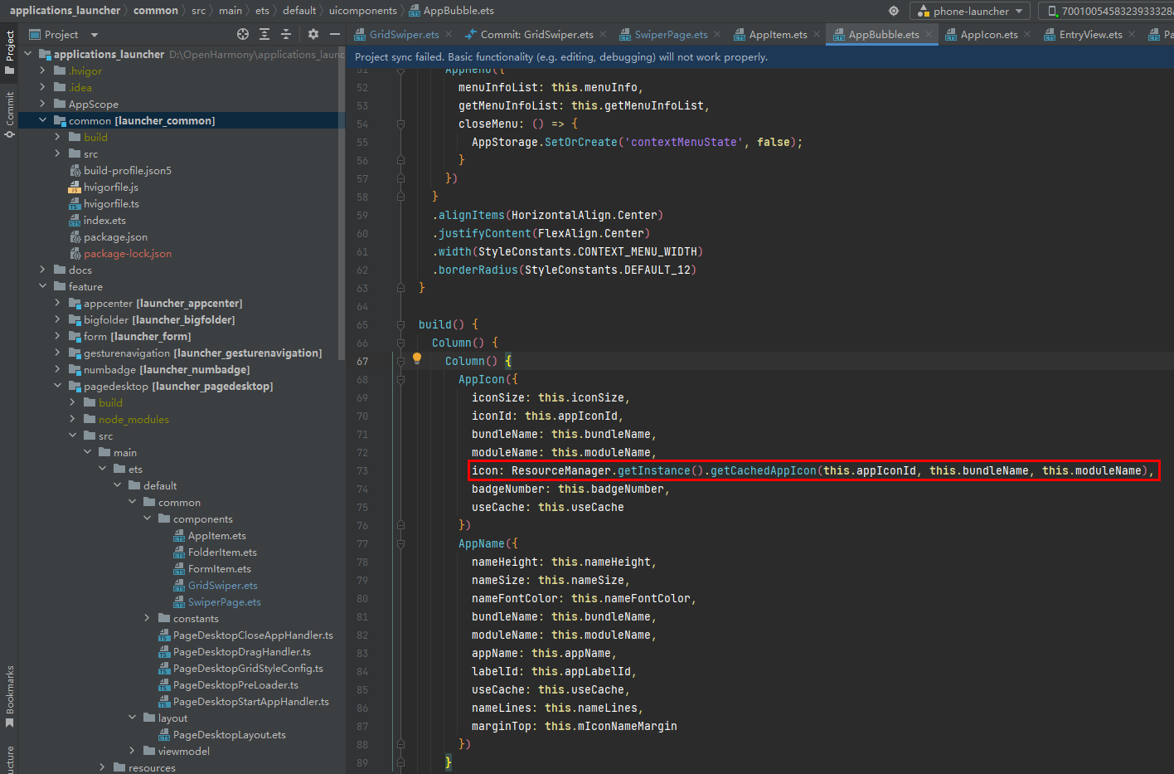This screenshot has height=774, width=1174.
Task: Hide the Project panel with minimize icon
Action: pos(335,34)
